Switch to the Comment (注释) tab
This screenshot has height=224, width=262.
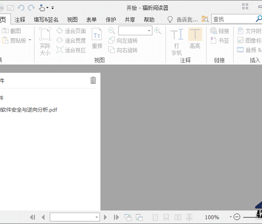tap(20, 20)
